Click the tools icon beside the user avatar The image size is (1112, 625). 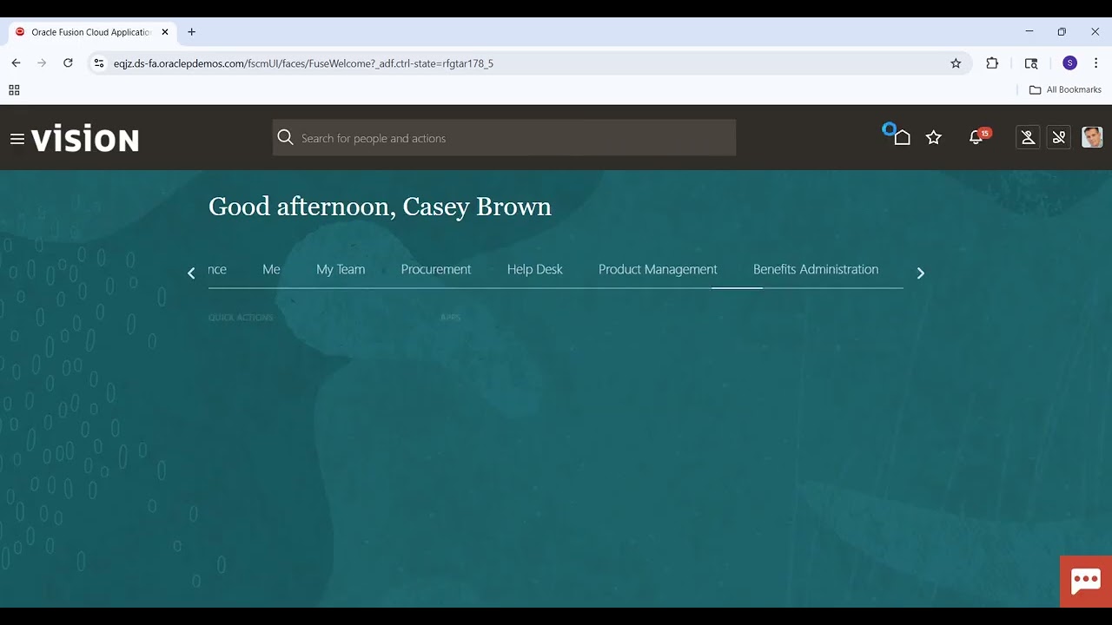pos(1059,137)
